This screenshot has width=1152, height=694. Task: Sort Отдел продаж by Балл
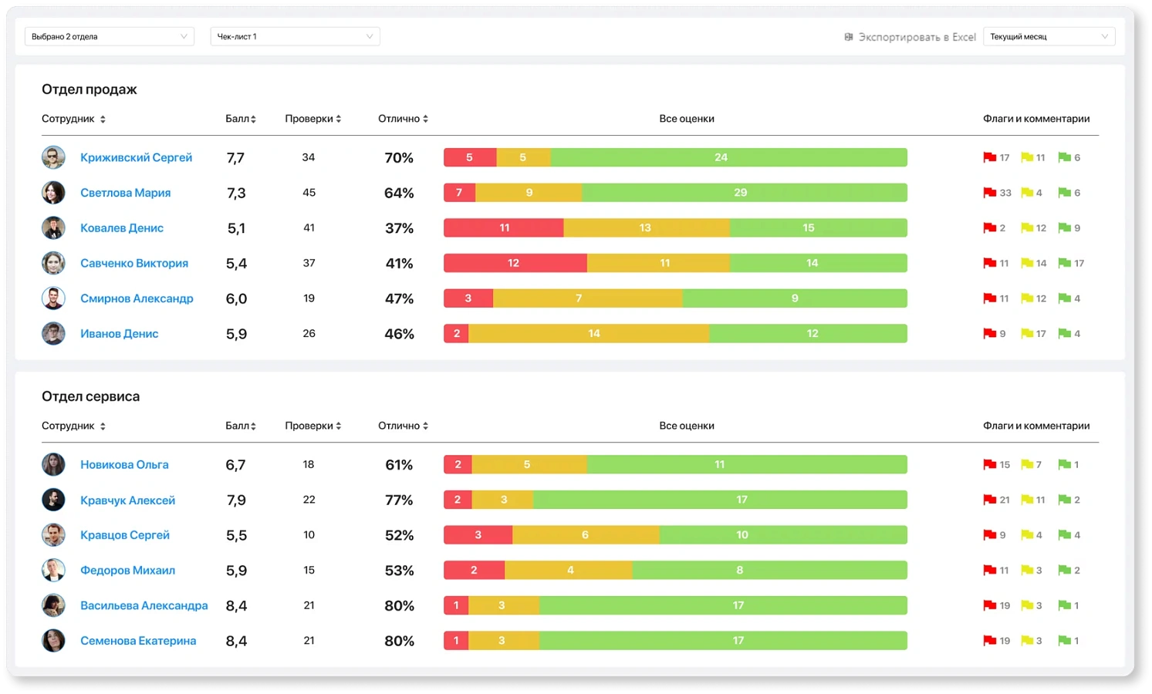pos(241,119)
